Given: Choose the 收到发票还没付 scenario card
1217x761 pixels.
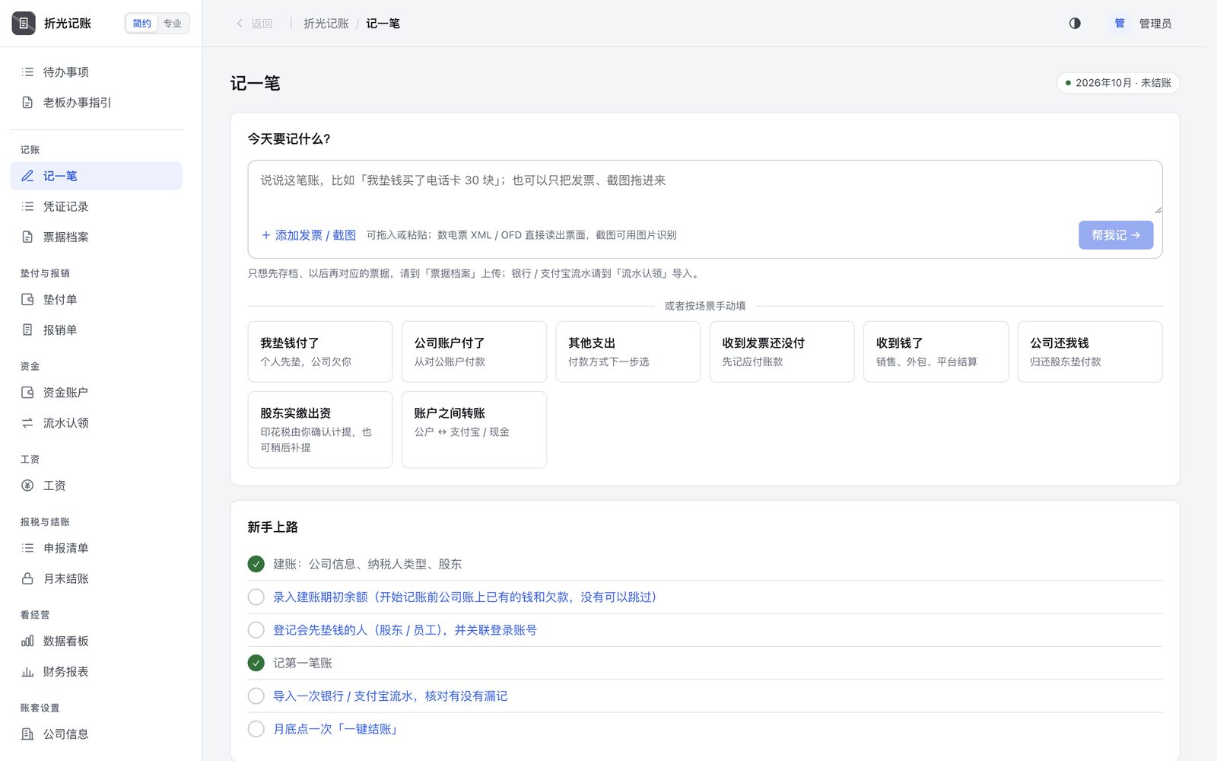Looking at the screenshot, I should [782, 352].
